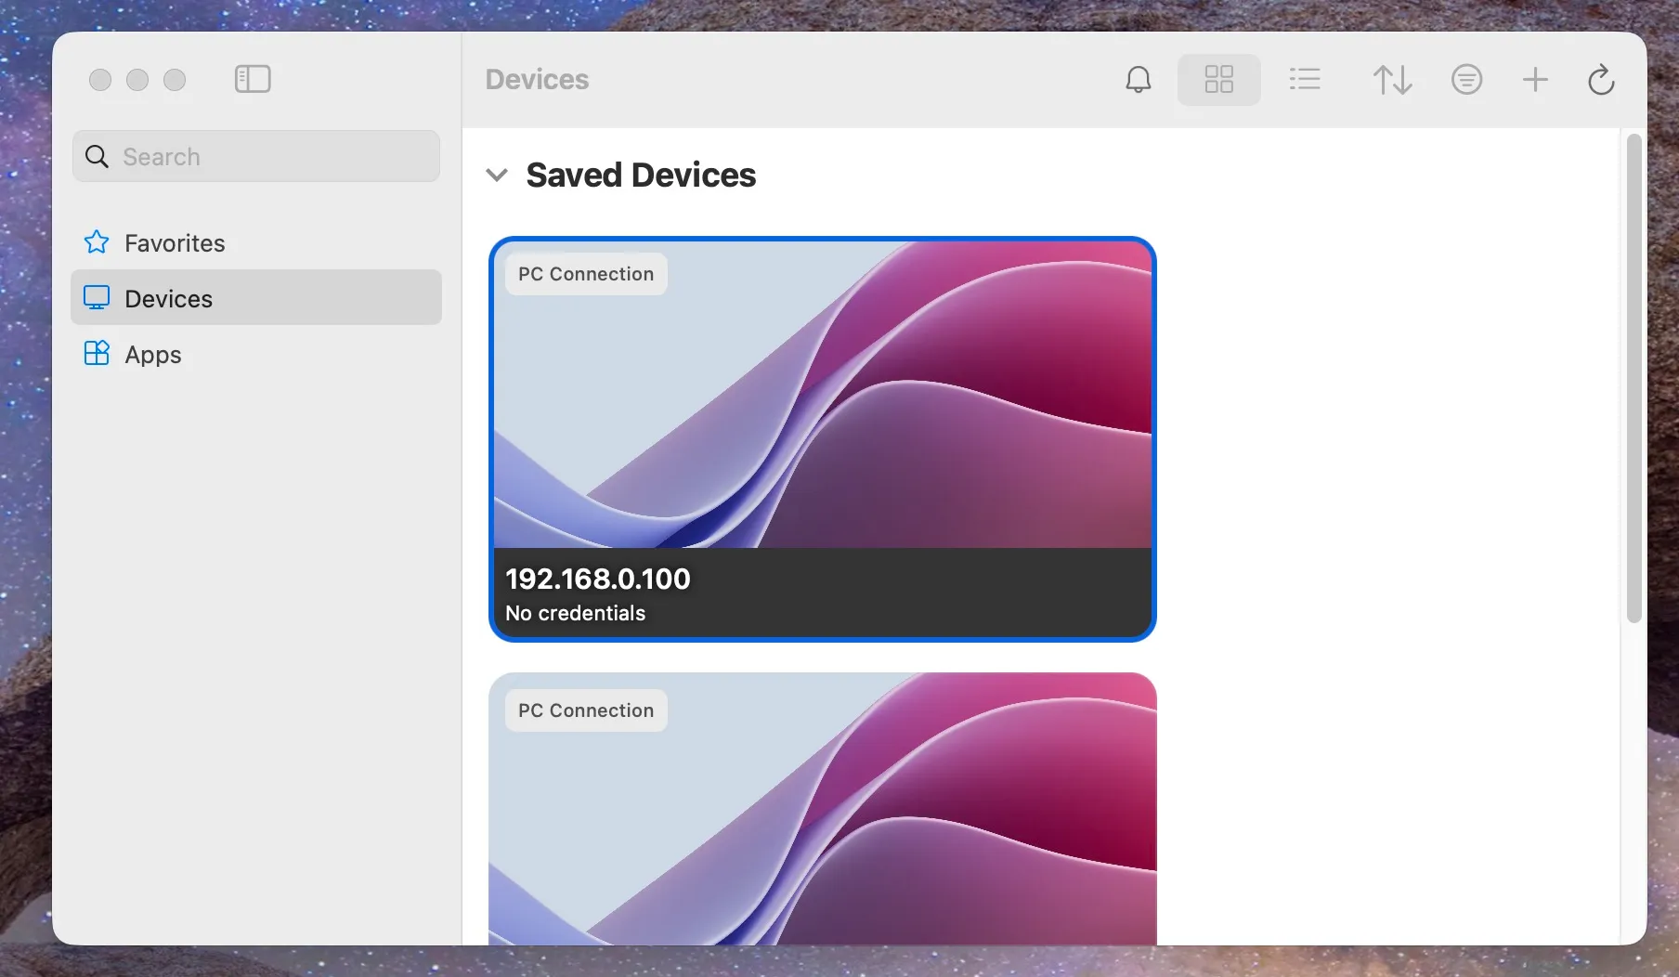Click into the Search field

coord(256,156)
